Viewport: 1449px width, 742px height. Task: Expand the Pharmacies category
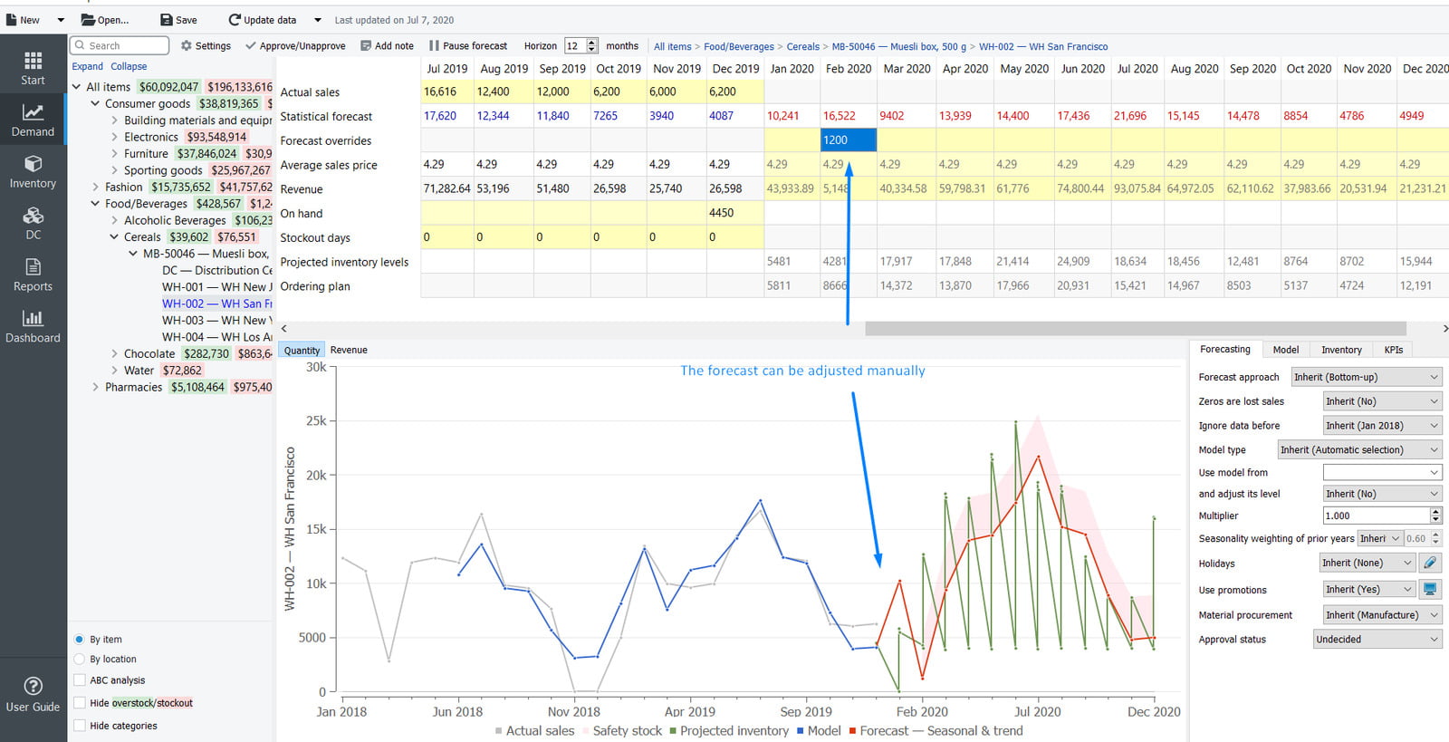(x=95, y=387)
